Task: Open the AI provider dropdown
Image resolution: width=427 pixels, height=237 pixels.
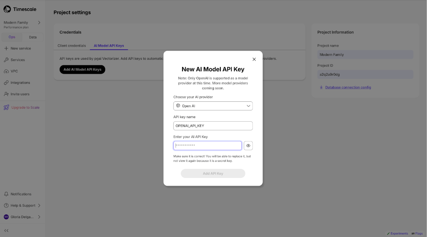Action: coord(213,106)
